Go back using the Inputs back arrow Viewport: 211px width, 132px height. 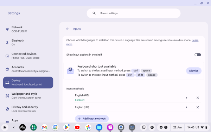(68, 29)
